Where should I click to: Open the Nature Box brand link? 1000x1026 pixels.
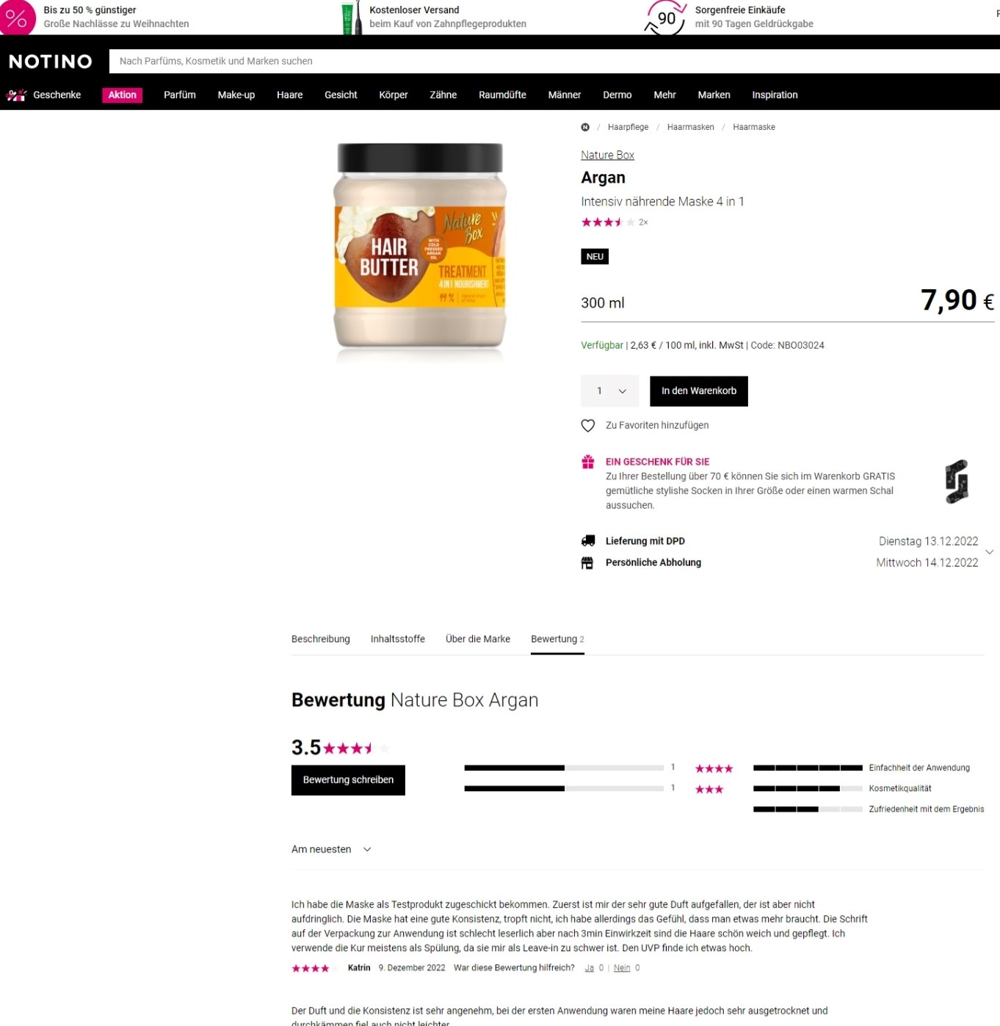(x=607, y=155)
